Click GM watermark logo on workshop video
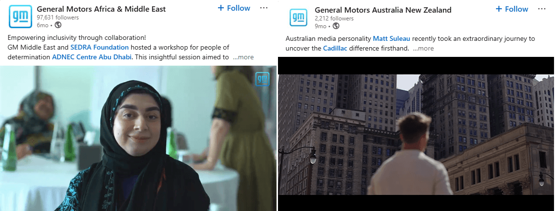Viewport: 555px width, 211px height. 262,79
